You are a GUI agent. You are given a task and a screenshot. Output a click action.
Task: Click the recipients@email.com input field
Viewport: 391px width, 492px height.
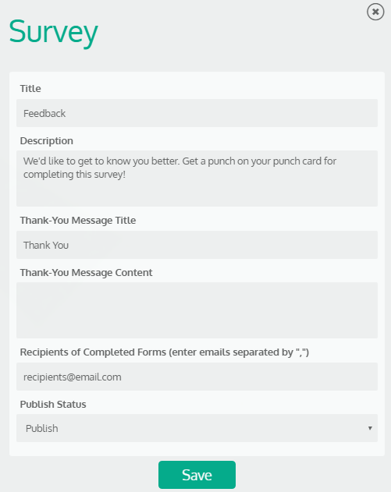197,377
